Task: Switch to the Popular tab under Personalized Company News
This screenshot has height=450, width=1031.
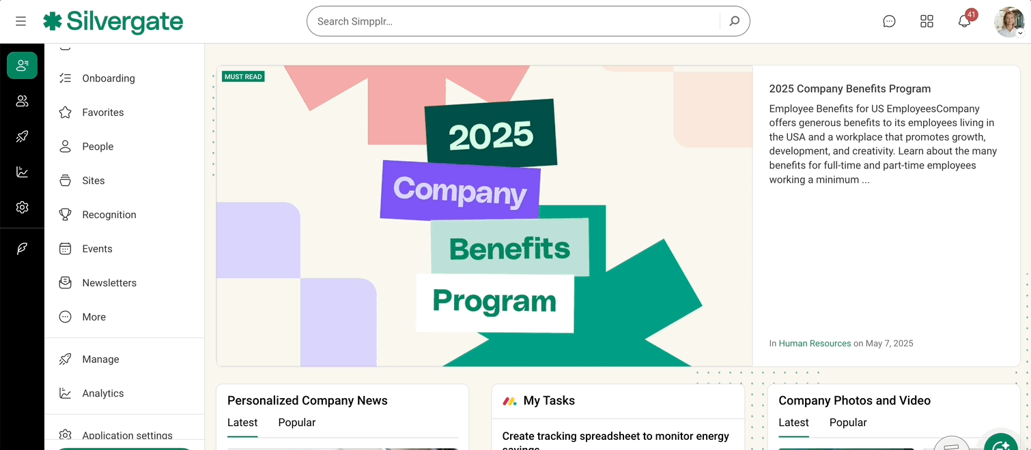Action: (296, 422)
